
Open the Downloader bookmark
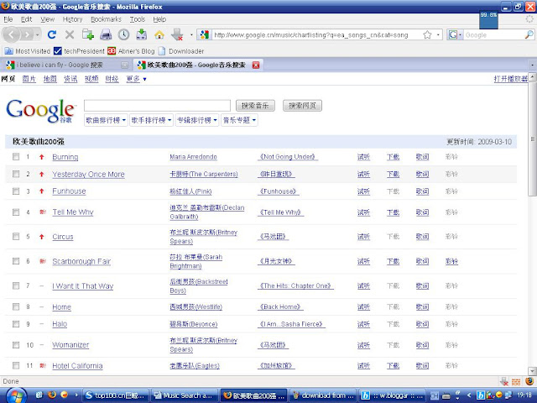tap(181, 51)
